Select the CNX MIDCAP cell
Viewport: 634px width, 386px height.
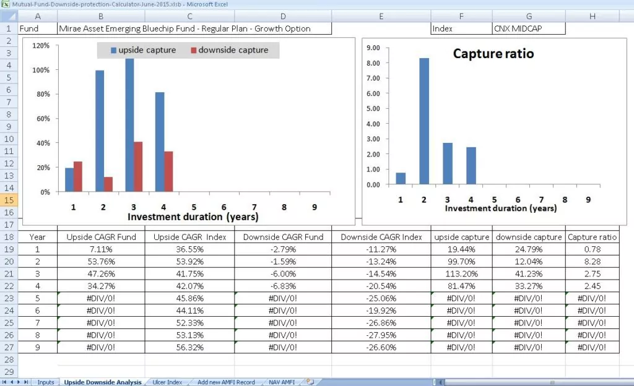(529, 28)
